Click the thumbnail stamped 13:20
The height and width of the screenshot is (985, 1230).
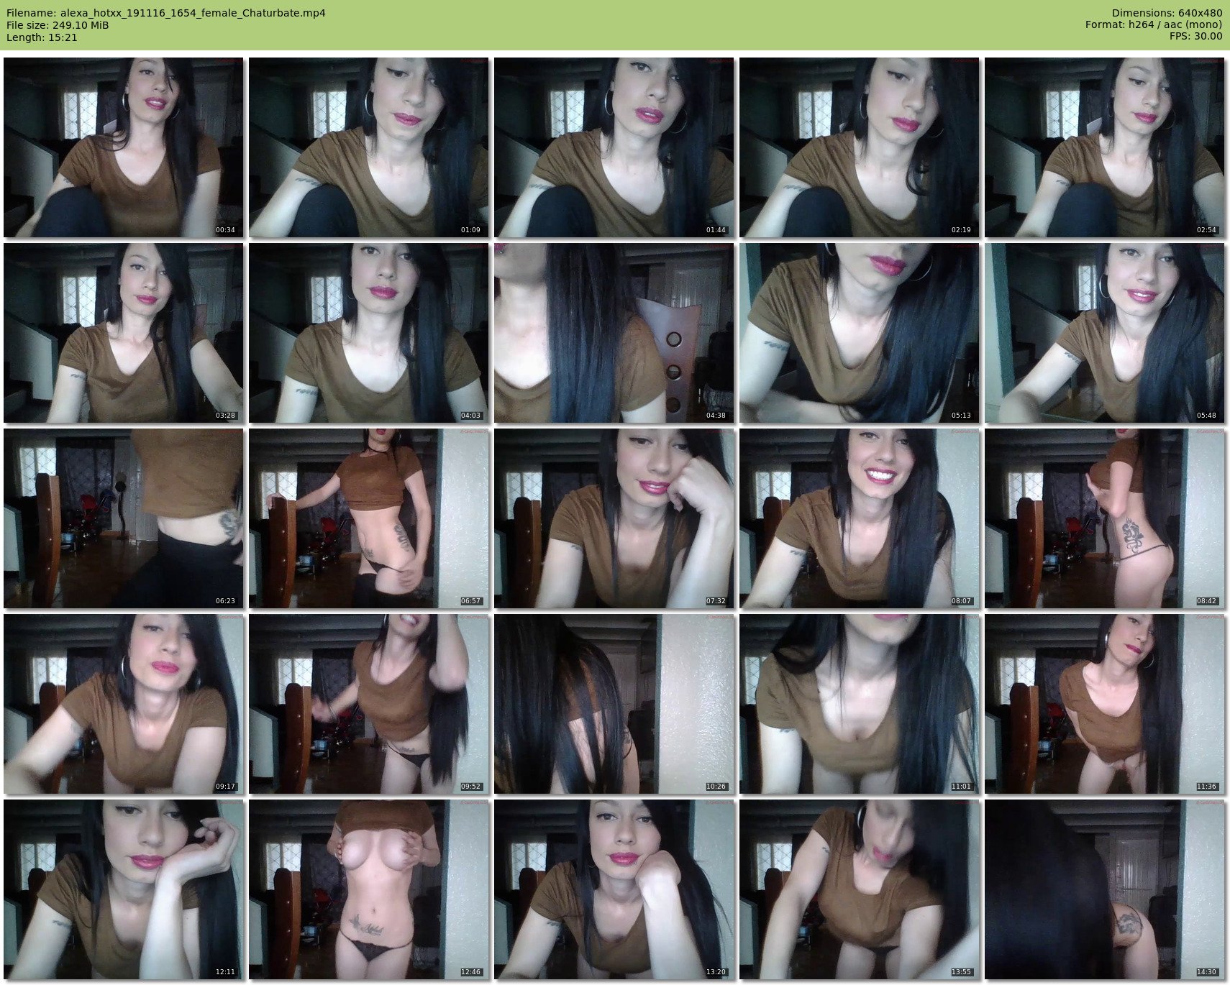pos(614,889)
